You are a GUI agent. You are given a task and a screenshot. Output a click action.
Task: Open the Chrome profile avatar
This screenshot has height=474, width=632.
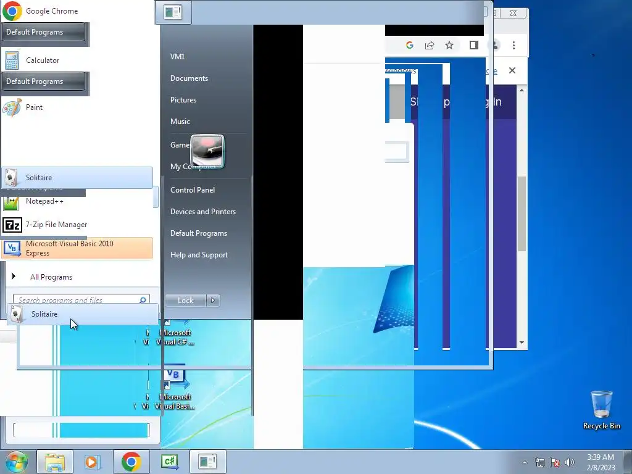[494, 45]
